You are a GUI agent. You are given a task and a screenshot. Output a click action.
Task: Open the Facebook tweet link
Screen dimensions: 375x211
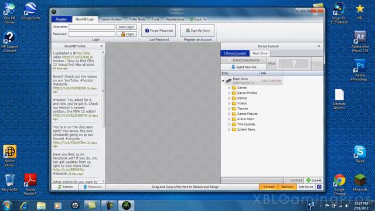click(69, 170)
